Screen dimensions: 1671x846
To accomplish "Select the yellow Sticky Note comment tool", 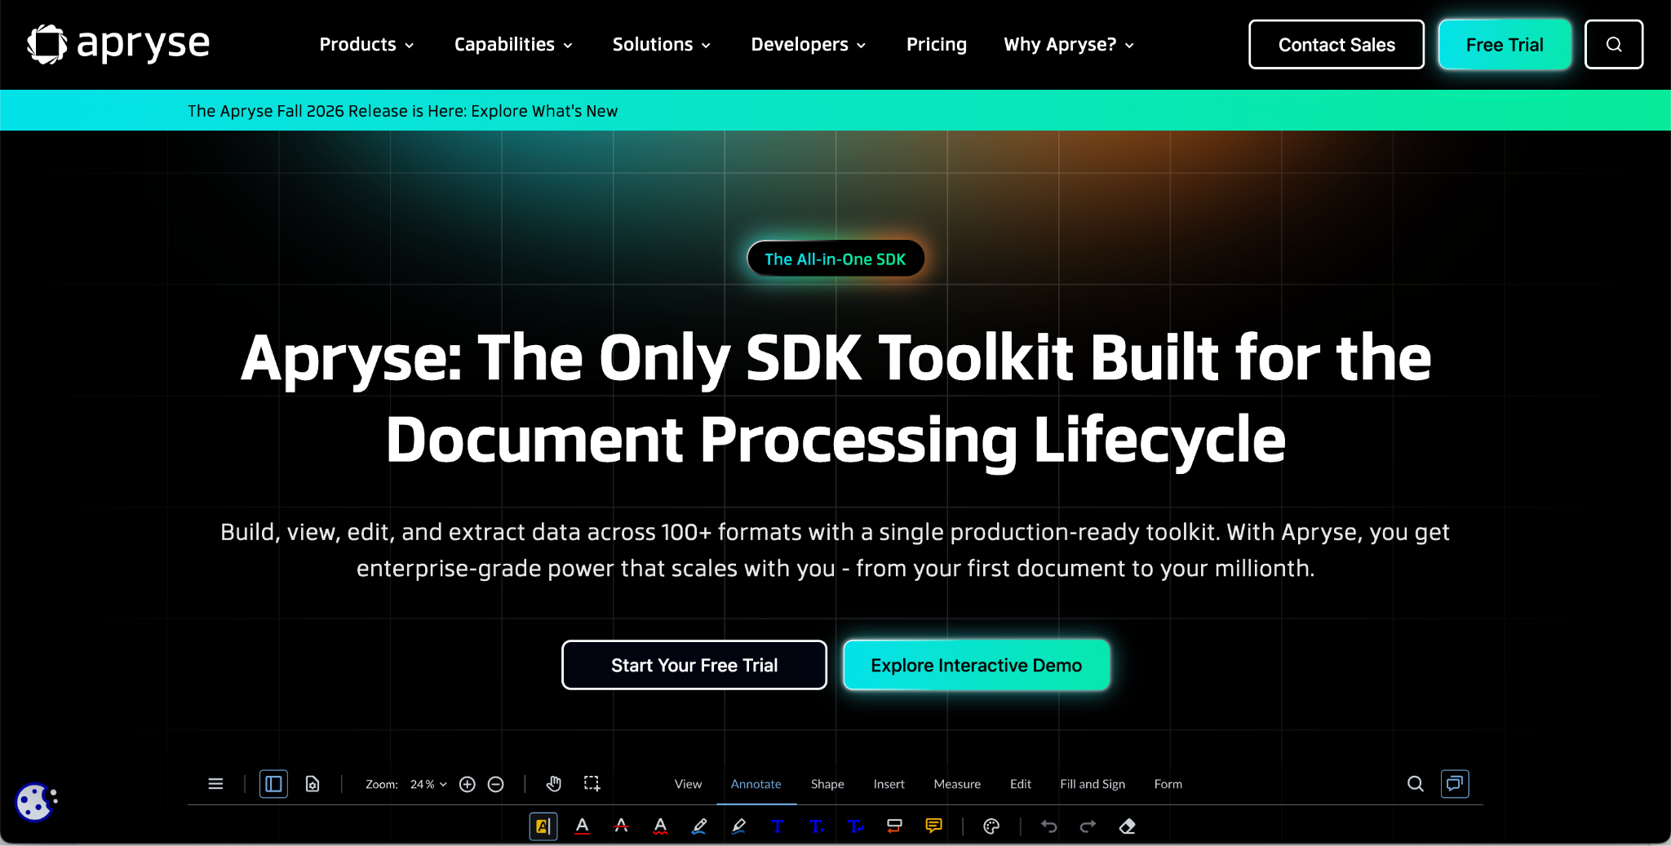I will [x=934, y=826].
